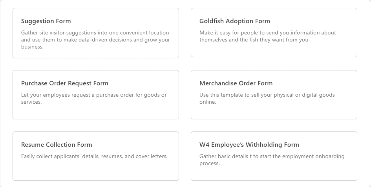The width and height of the screenshot is (371, 187).
Task: Click the text about collecting applicants' details
Action: [94, 156]
